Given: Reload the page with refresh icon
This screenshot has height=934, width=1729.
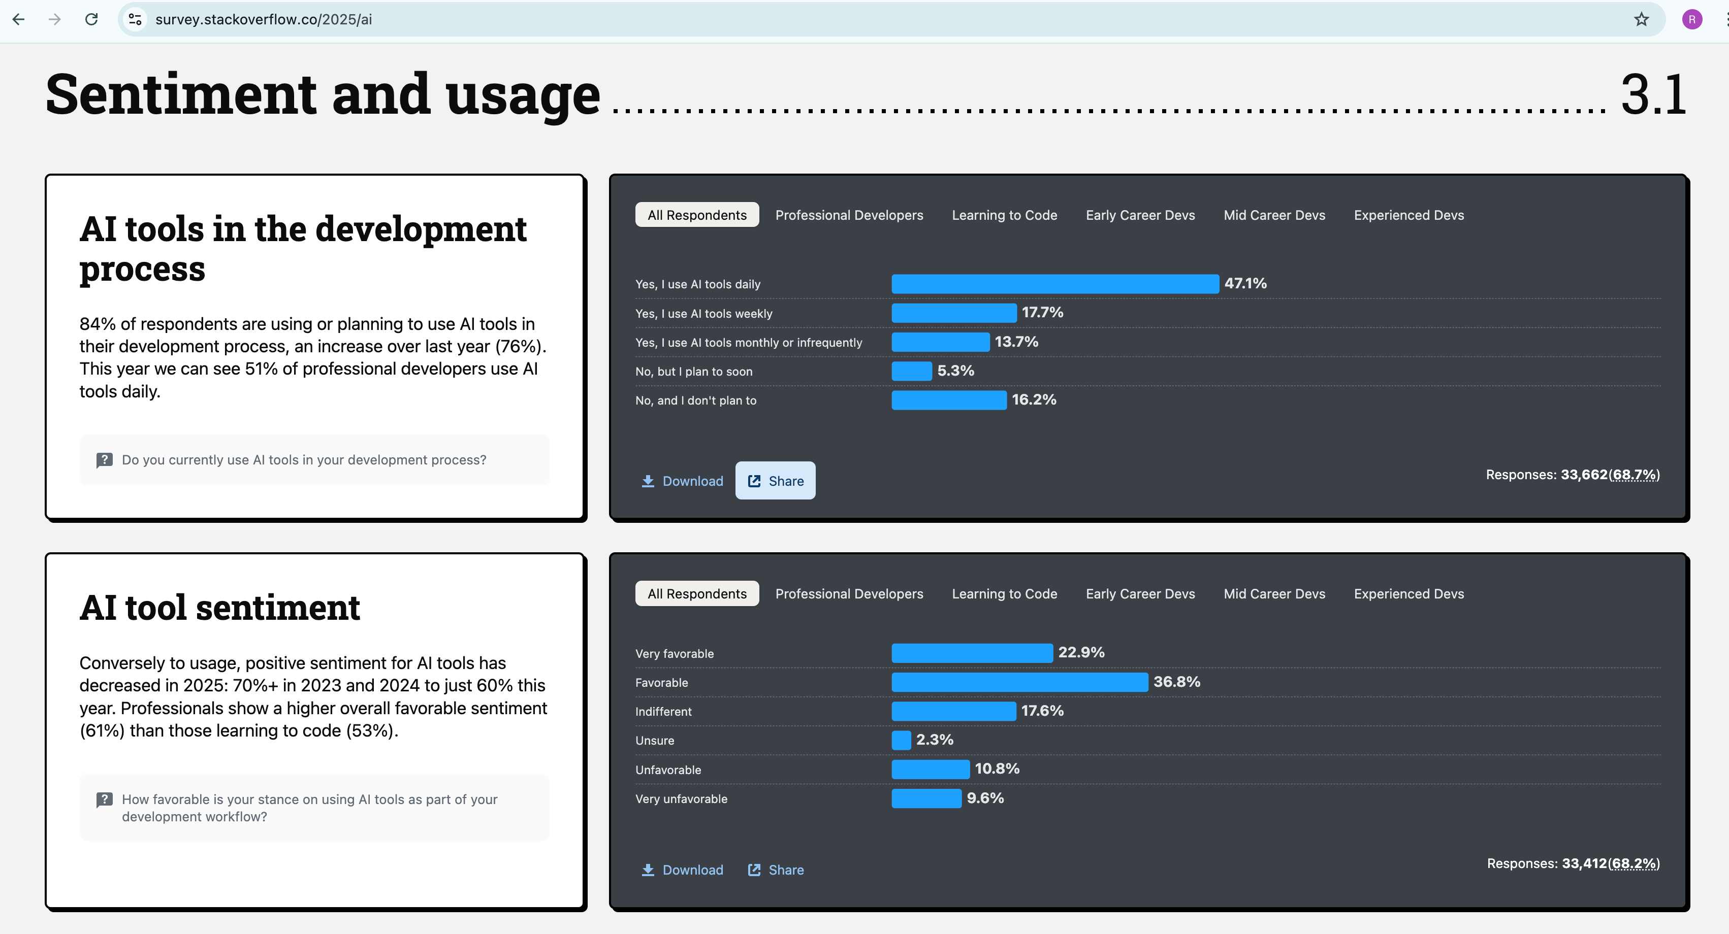Looking at the screenshot, I should [92, 19].
